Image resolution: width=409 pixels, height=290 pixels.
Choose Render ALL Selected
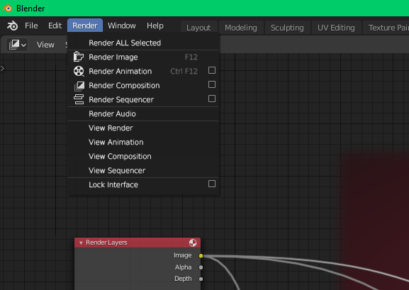pos(143,43)
